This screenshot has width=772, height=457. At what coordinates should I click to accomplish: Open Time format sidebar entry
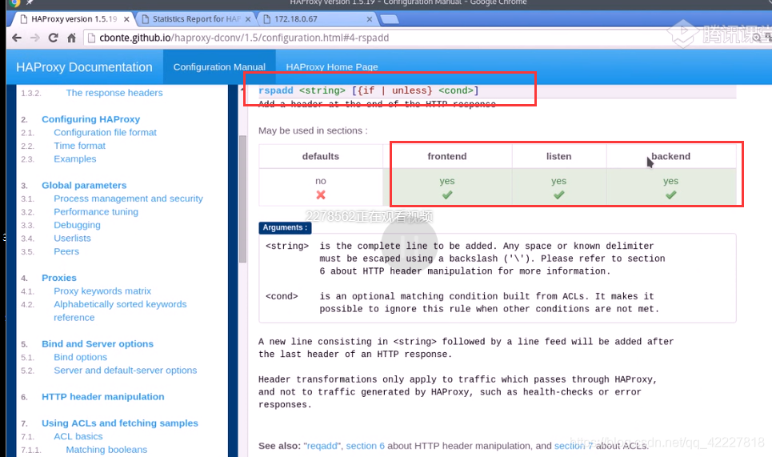click(79, 146)
